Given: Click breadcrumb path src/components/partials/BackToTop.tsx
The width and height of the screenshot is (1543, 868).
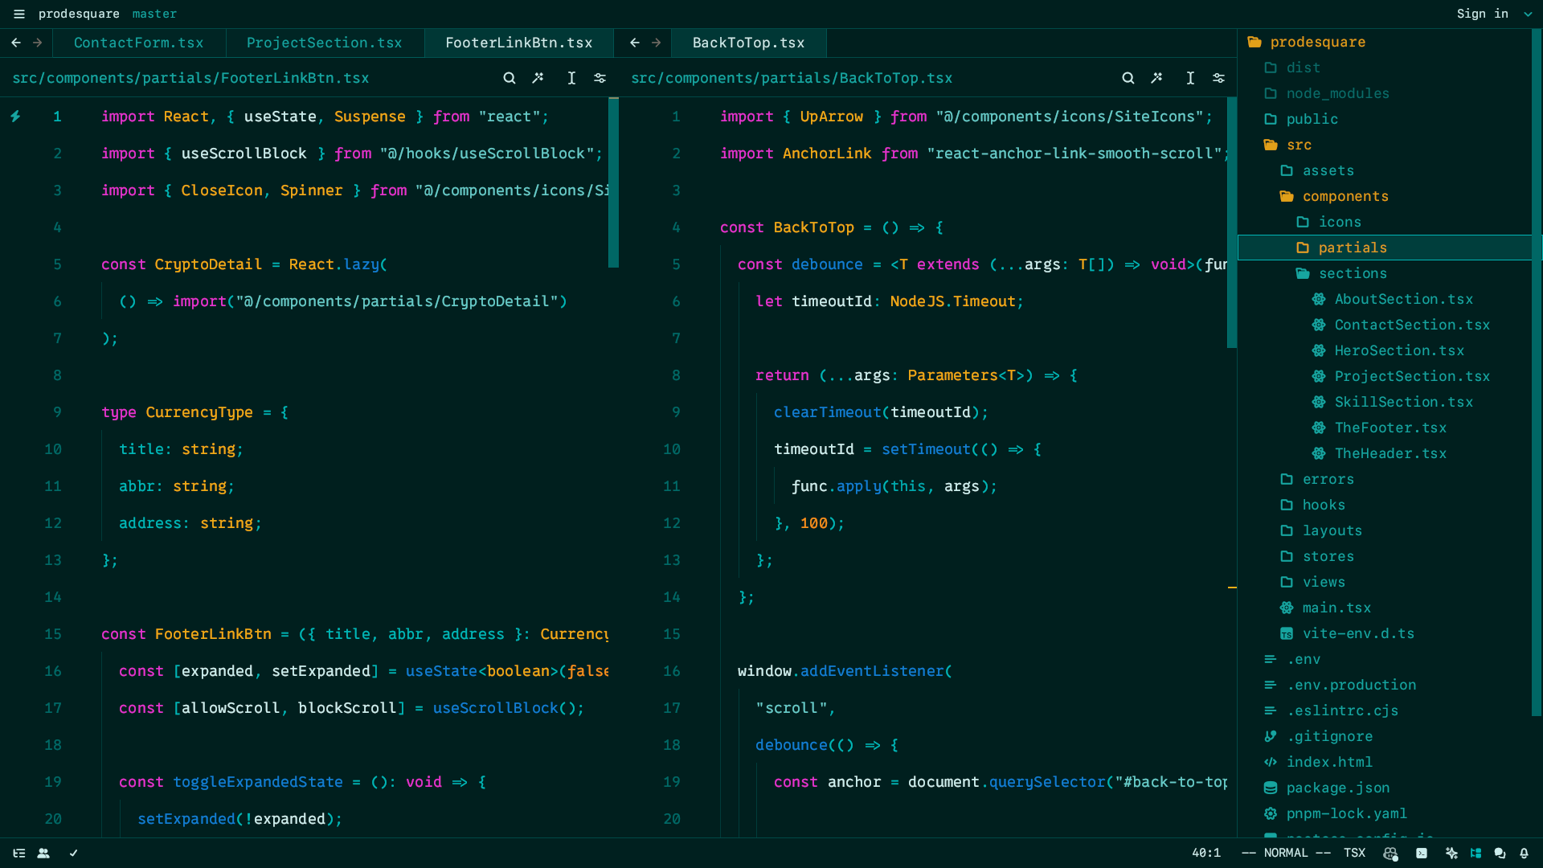Looking at the screenshot, I should (x=792, y=78).
